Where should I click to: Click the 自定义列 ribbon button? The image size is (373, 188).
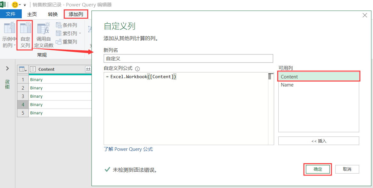(25, 35)
